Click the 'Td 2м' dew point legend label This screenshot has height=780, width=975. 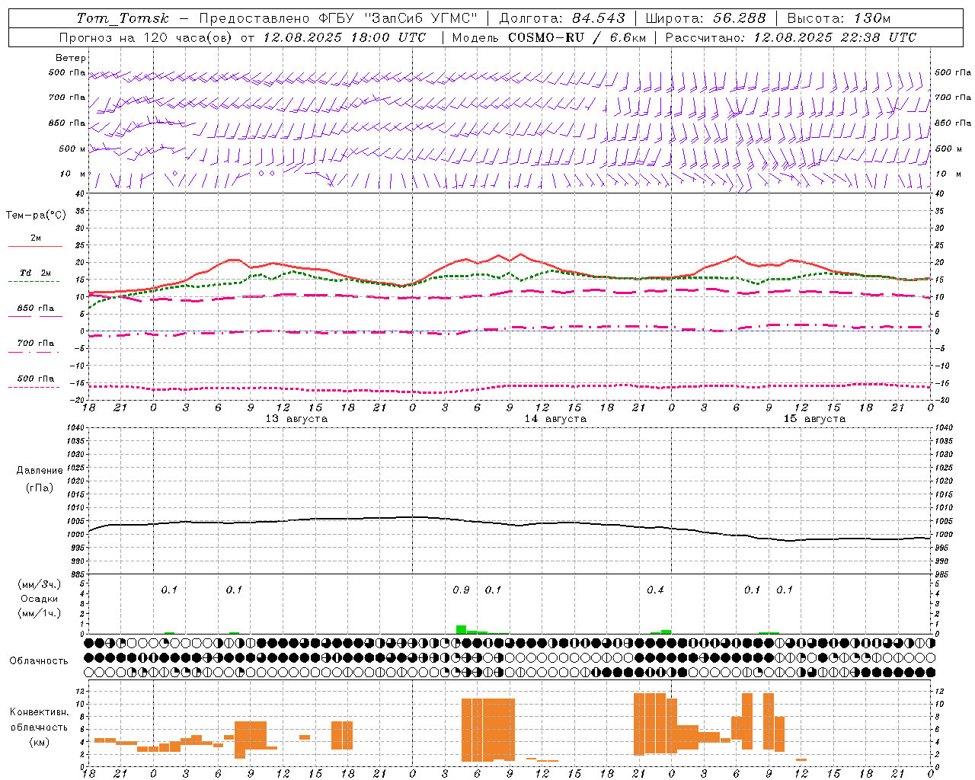36,273
